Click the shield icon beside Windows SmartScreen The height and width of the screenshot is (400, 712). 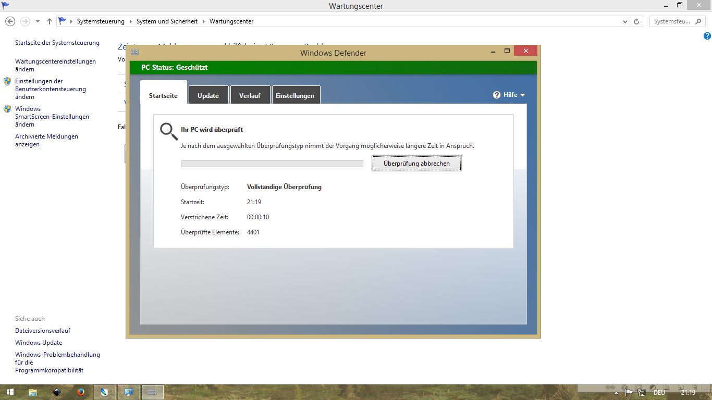click(x=7, y=109)
